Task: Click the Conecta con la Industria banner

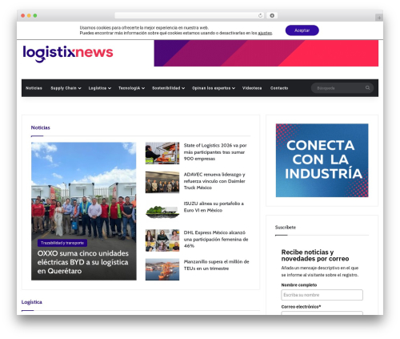Action: (x=322, y=160)
